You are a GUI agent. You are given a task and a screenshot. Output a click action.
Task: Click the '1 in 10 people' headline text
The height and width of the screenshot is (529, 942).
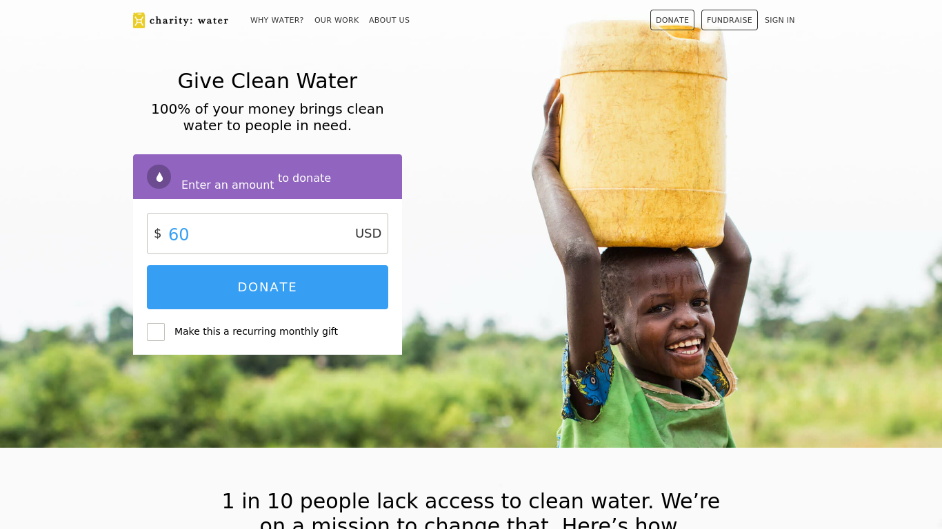pyautogui.click(x=471, y=509)
